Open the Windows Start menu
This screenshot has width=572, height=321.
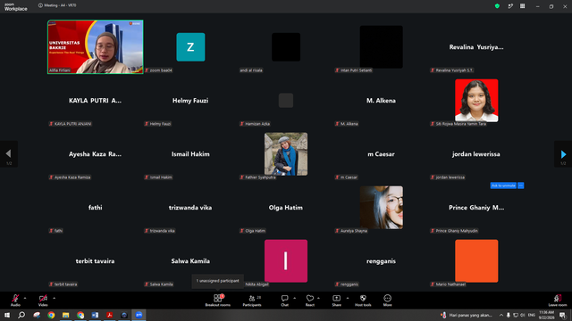tap(7, 315)
